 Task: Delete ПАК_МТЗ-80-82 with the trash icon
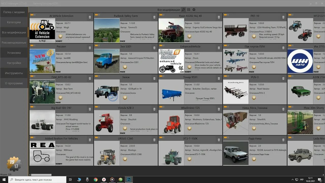pos(90,79)
